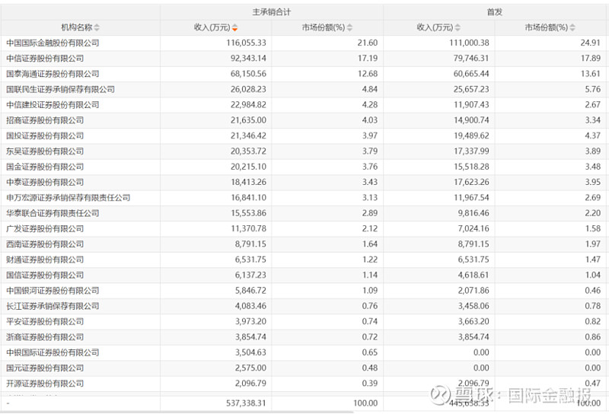Viewport: 609px width, 414px height.
Task: Select 长江证券承销保荐有限公司 row name
Action: pyautogui.click(x=53, y=306)
